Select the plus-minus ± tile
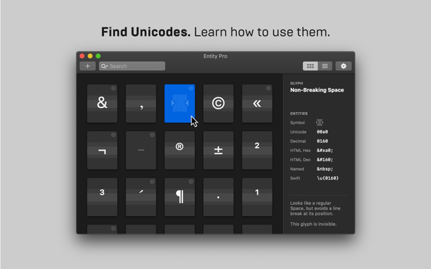The width and height of the screenshot is (431, 269). [218, 150]
